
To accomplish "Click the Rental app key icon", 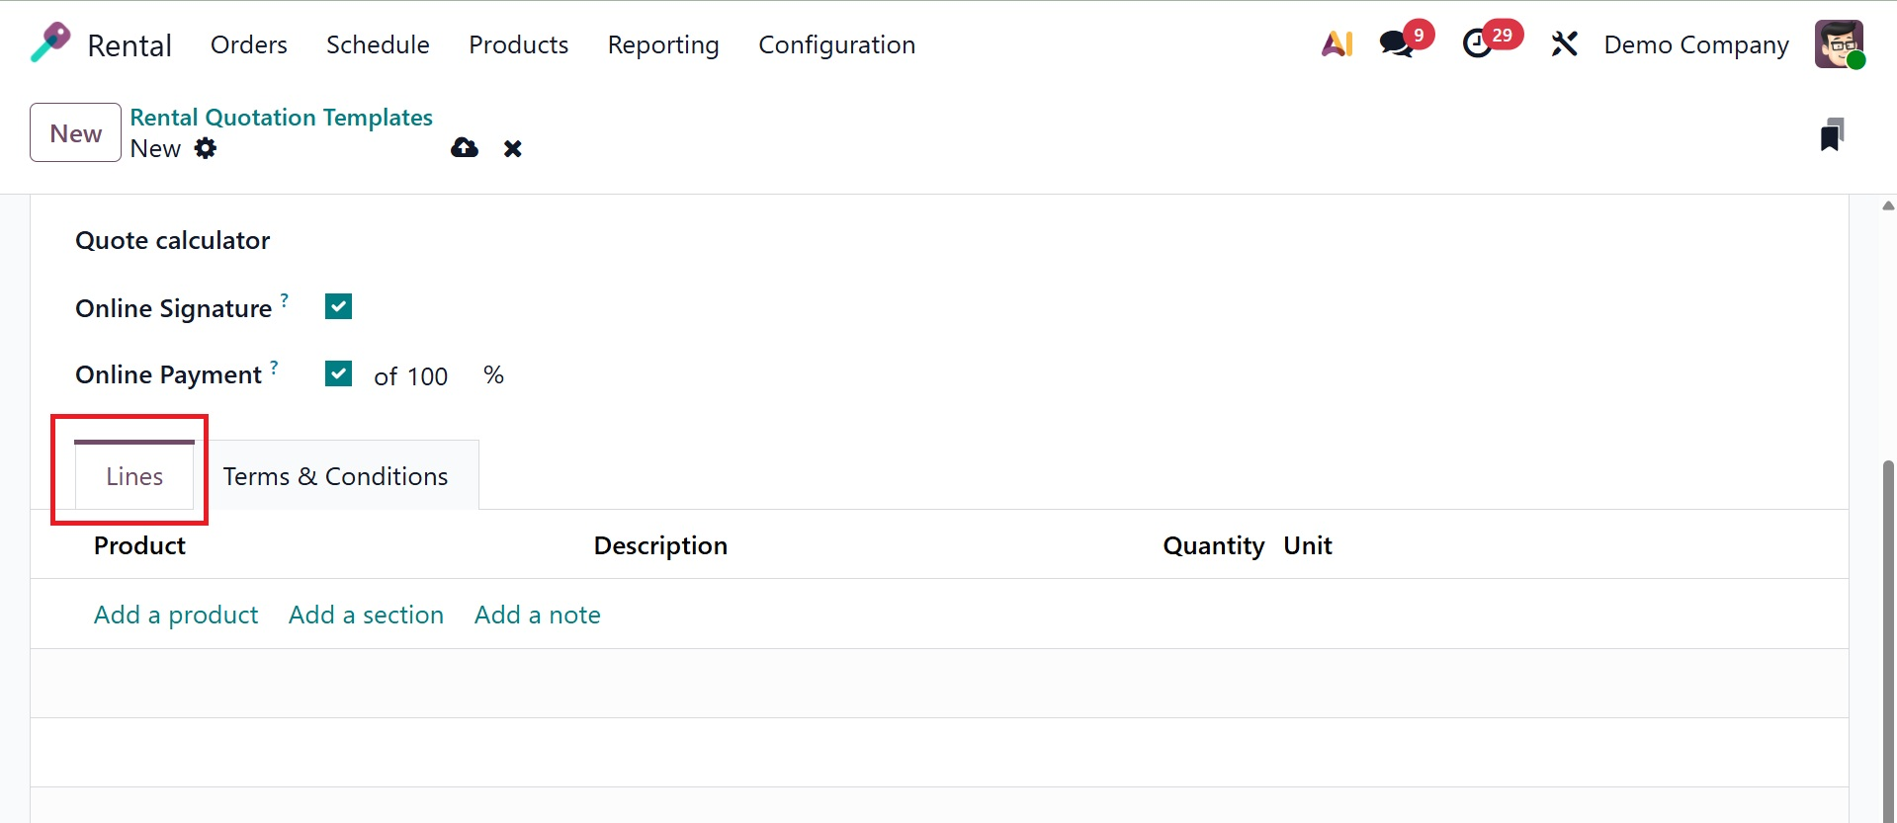I will [50, 43].
